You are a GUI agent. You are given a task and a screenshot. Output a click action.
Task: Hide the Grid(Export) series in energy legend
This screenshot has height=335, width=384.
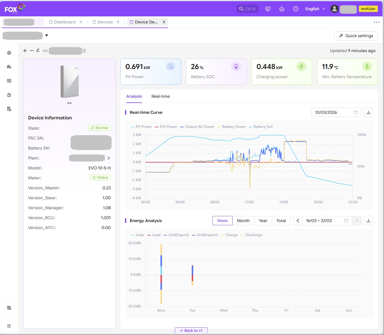point(176,235)
